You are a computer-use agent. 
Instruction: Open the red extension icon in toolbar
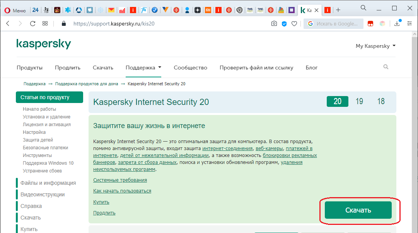370,24
